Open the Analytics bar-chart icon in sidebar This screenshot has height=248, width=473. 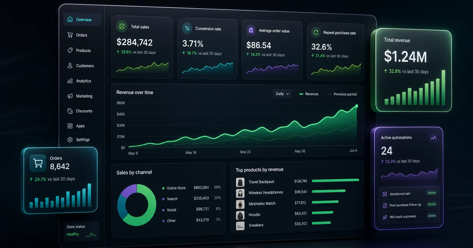70,81
